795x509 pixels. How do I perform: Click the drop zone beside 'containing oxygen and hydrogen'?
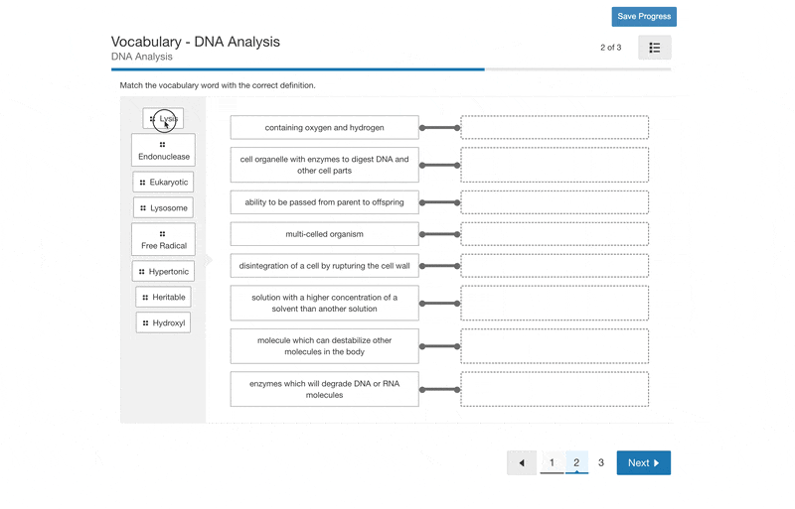tap(555, 128)
